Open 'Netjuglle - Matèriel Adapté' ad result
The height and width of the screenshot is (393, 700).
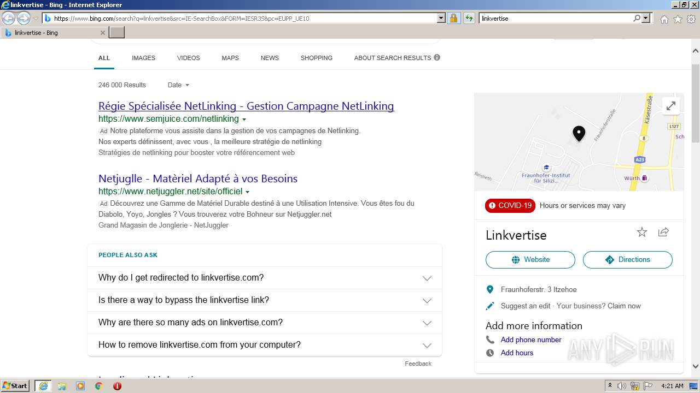[x=198, y=178]
